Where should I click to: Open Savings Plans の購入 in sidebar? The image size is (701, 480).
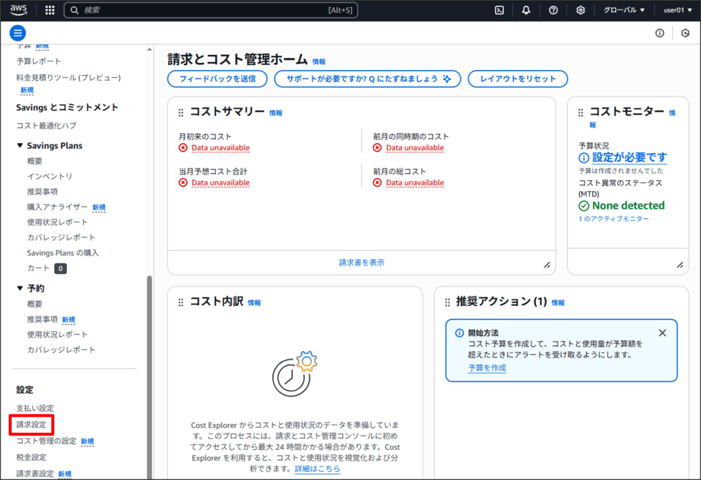tap(62, 253)
